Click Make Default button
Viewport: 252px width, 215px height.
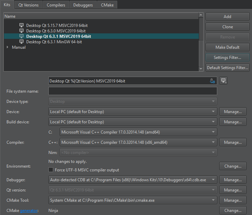point(227,47)
